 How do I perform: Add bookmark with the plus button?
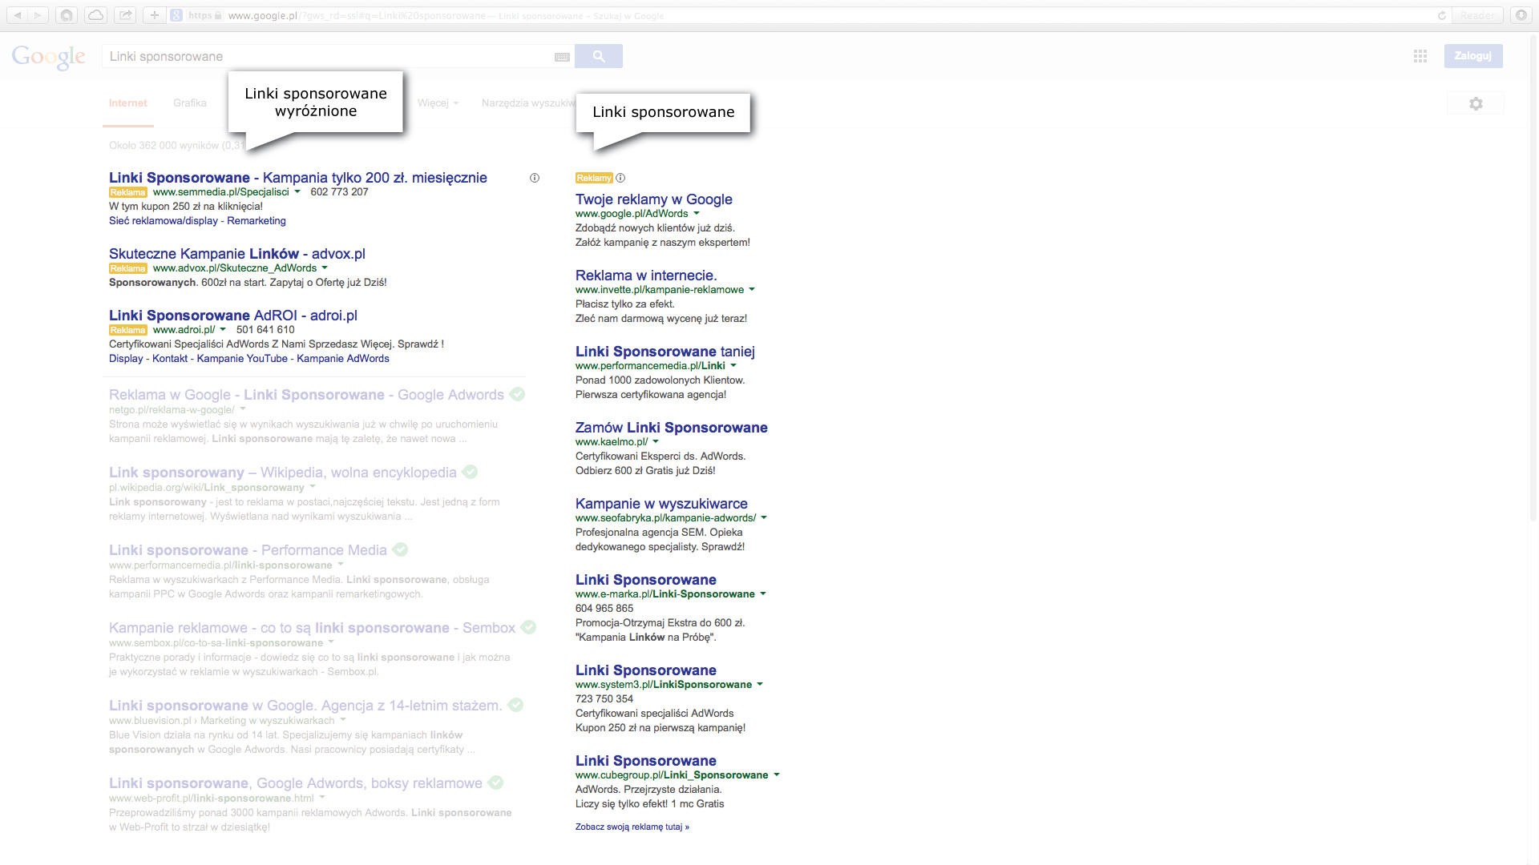point(154,15)
